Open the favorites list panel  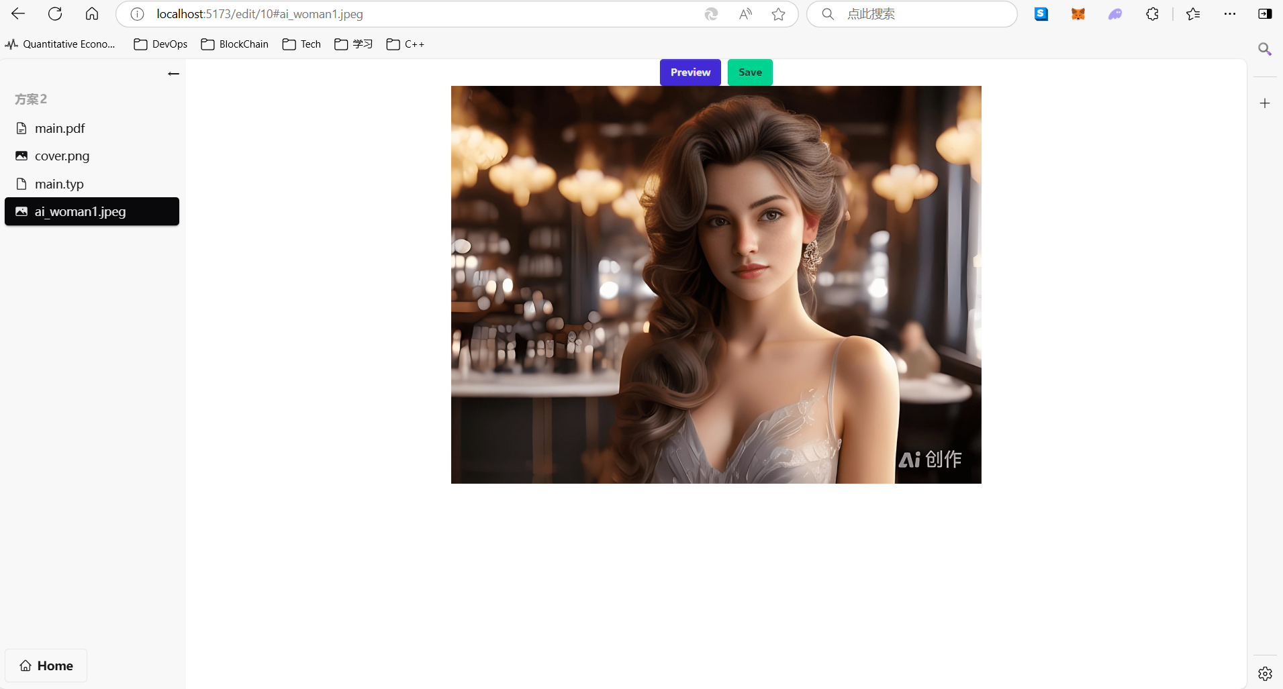pos(1194,13)
